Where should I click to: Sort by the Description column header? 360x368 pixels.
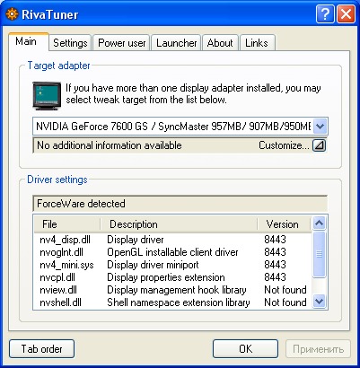[179, 224]
